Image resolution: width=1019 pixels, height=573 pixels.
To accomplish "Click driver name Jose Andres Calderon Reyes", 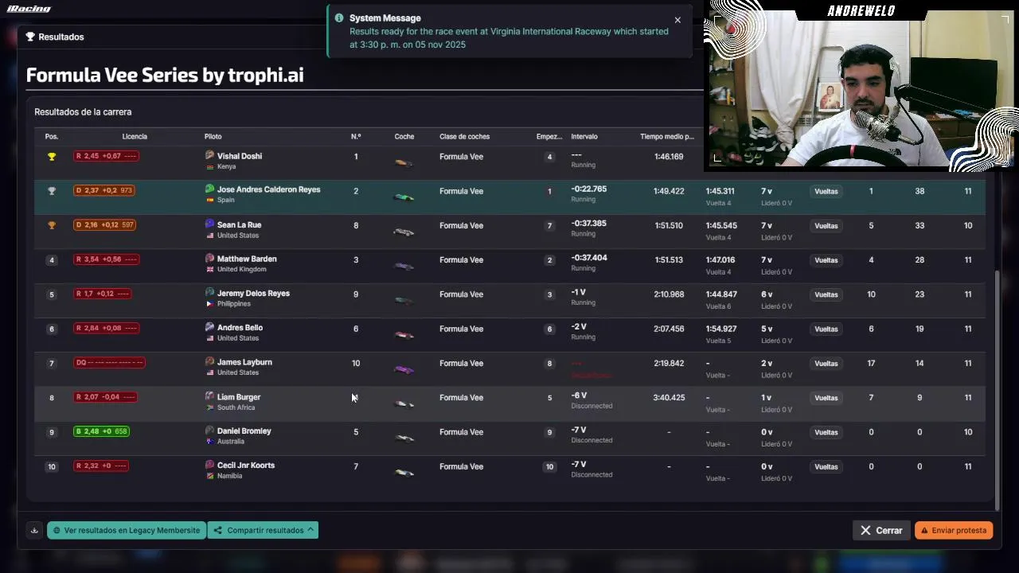I will [269, 189].
